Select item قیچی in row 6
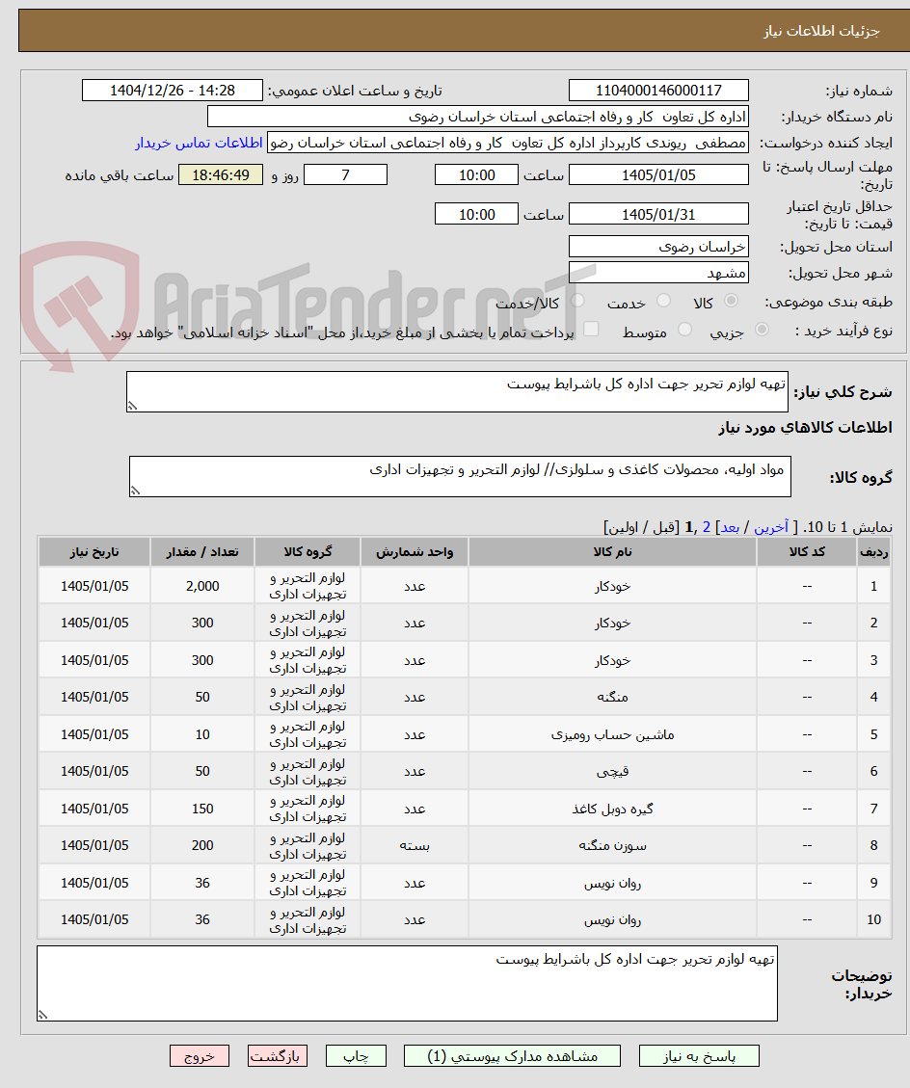Image resolution: width=910 pixels, height=1088 pixels. 612,771
